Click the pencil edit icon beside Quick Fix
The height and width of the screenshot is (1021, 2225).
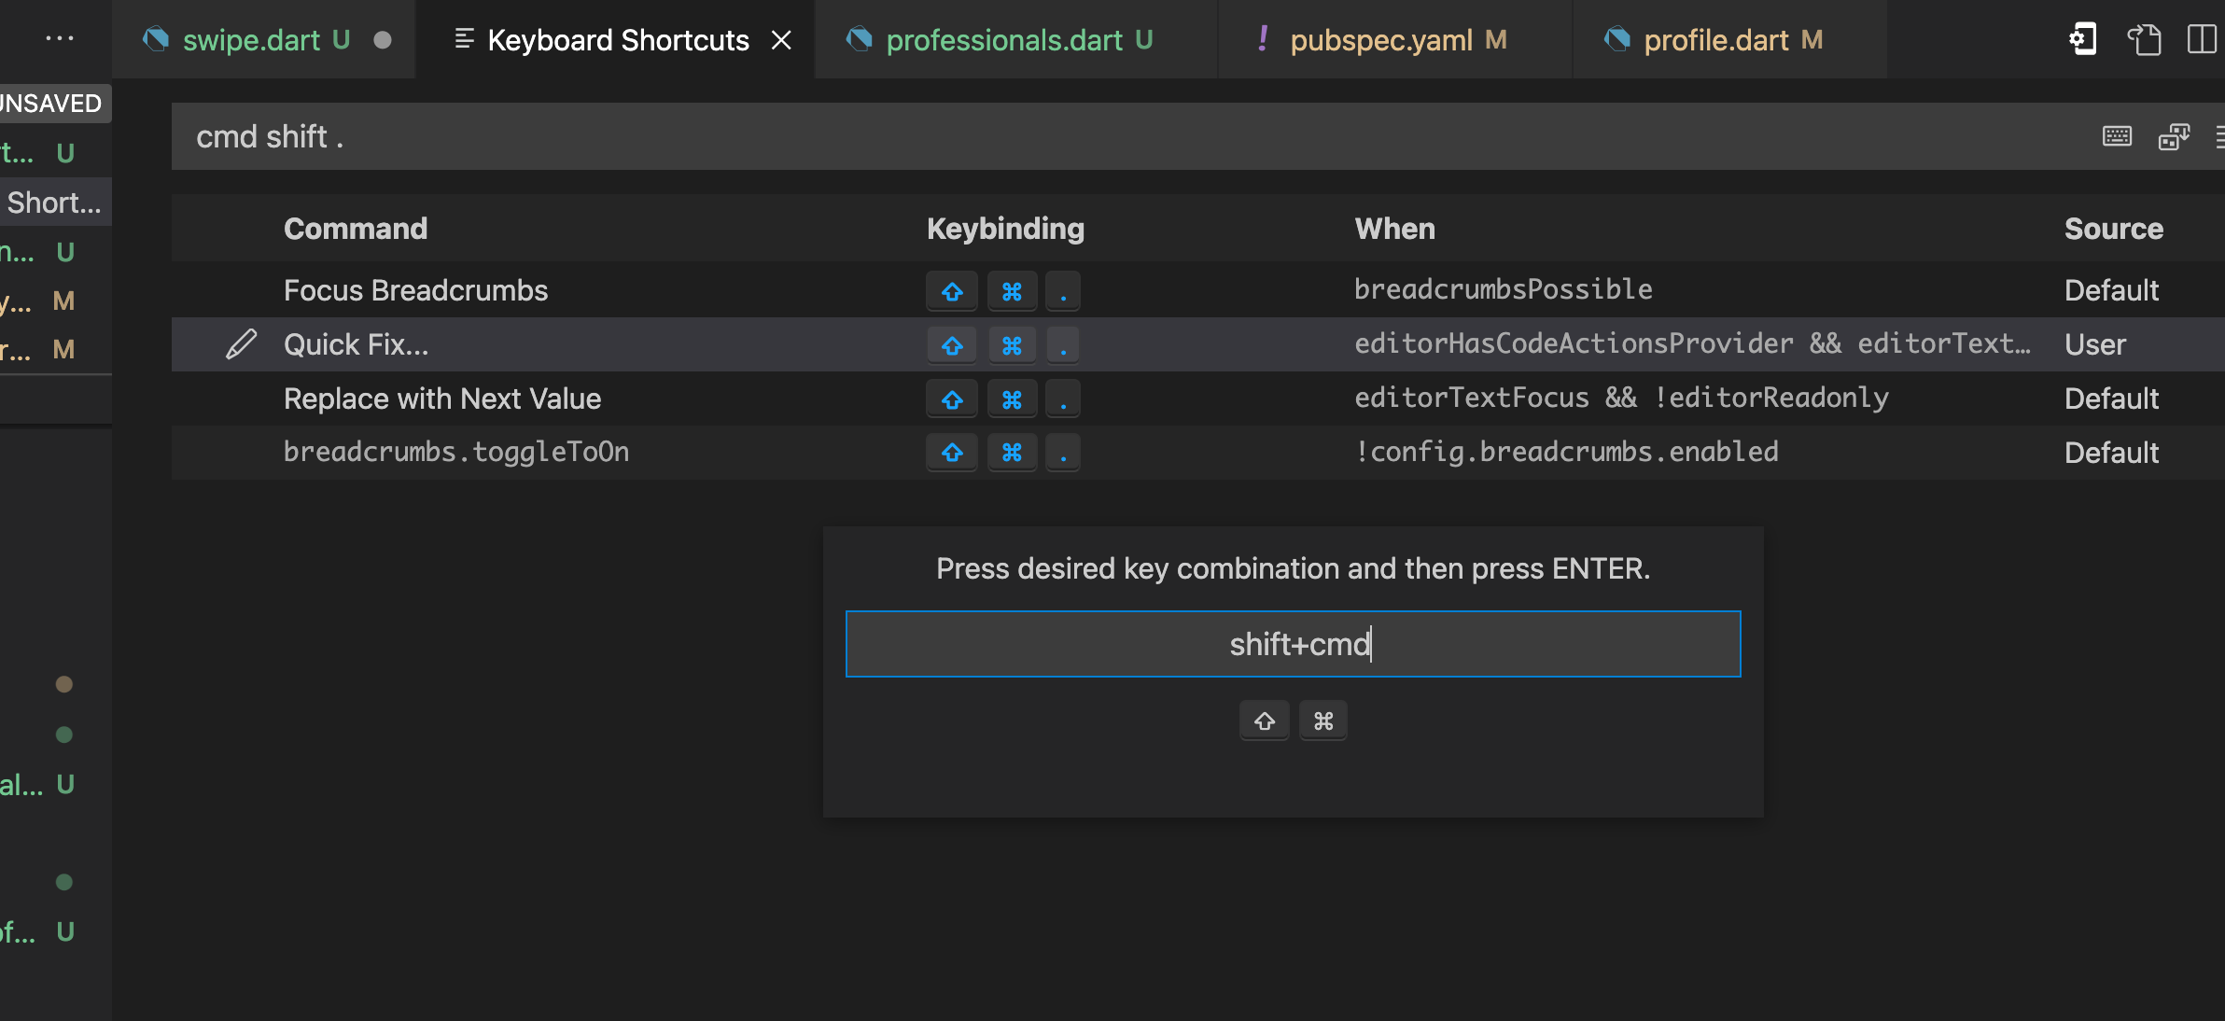(241, 344)
